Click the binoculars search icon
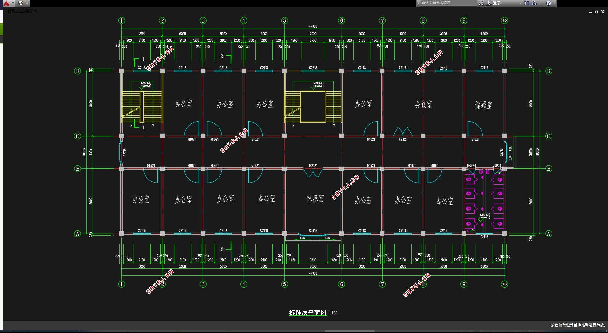The width and height of the screenshot is (608, 333). (x=481, y=3)
